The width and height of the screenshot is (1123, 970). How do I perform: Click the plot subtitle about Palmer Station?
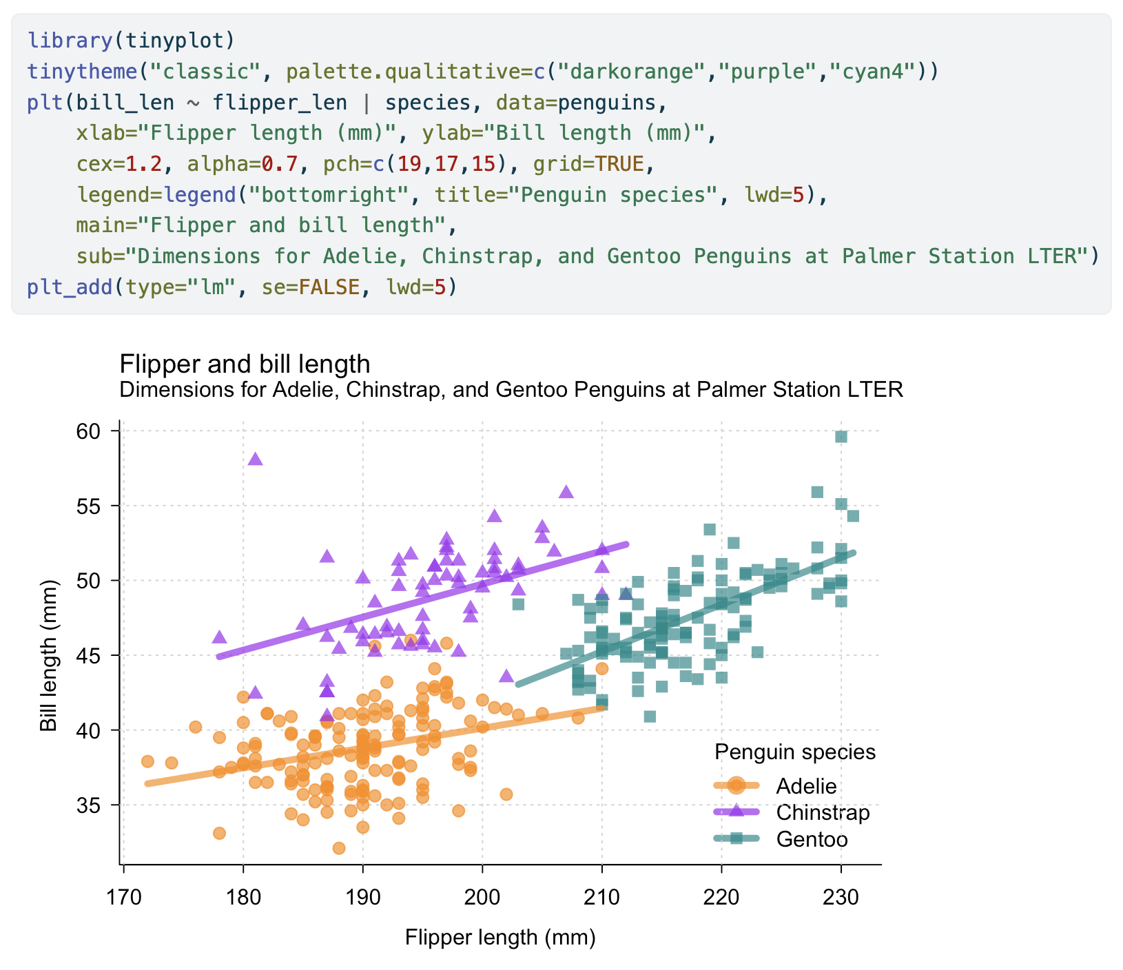pyautogui.click(x=511, y=390)
